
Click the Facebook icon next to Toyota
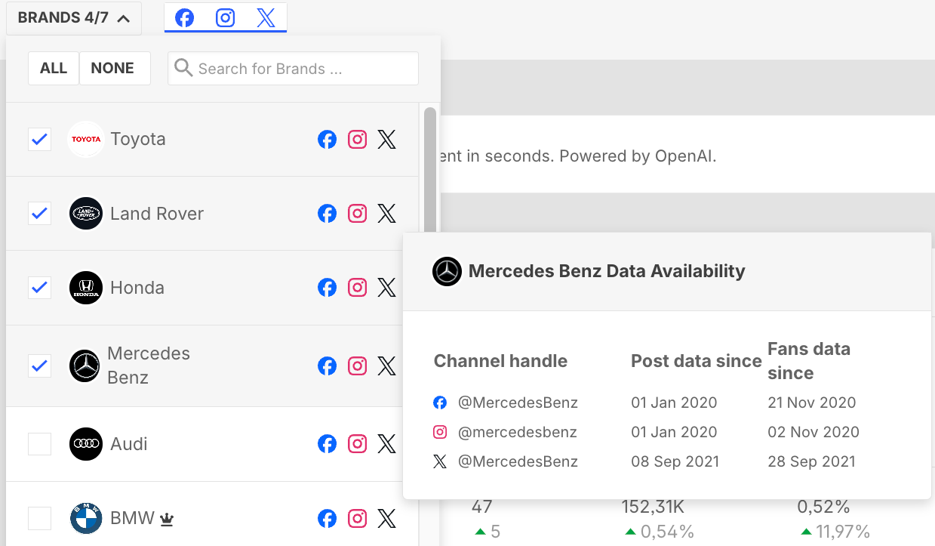pyautogui.click(x=327, y=139)
